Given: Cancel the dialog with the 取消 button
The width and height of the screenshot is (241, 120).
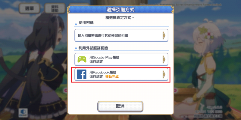Looking at the screenshot, I should coord(120,106).
